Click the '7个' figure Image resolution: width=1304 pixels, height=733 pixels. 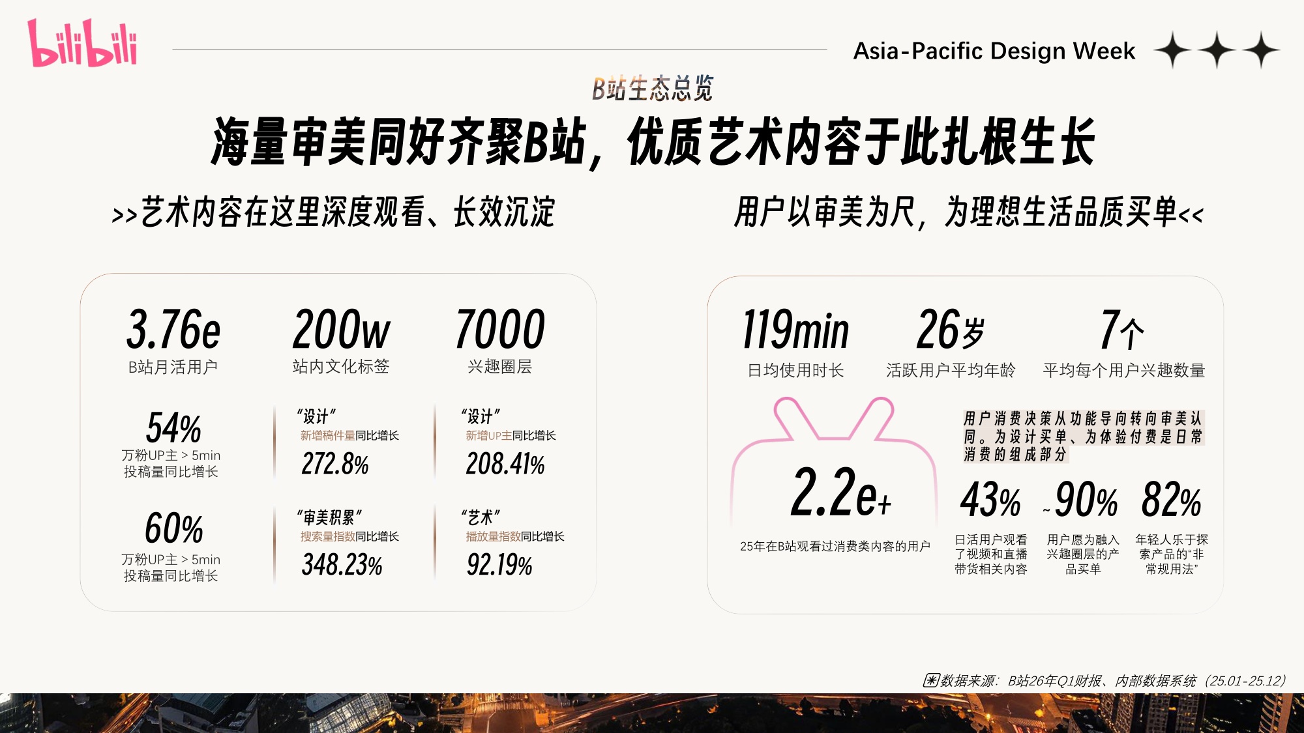pos(1122,330)
